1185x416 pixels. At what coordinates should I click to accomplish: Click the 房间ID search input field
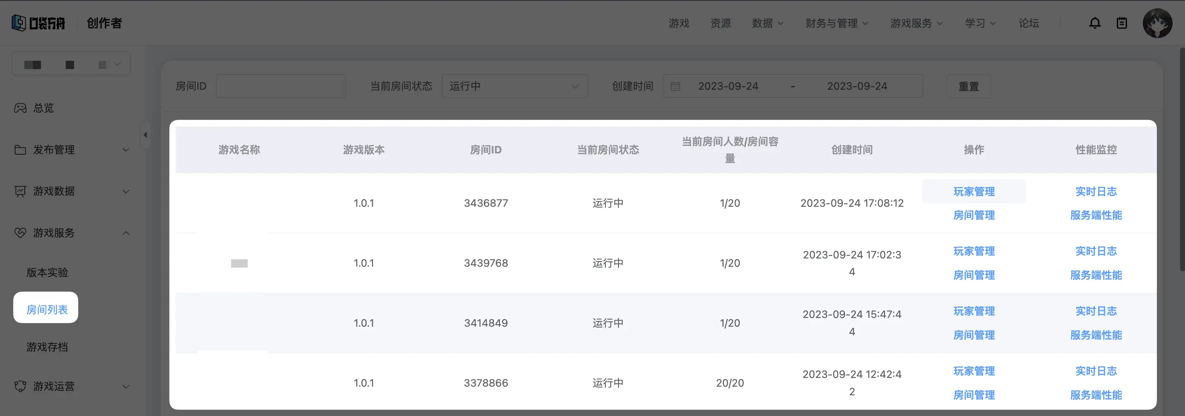click(x=281, y=86)
